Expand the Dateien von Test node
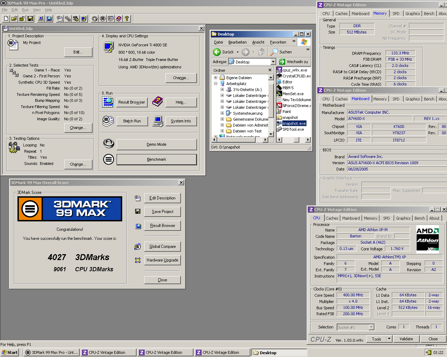Screen dimensions: 447x357 [x=222, y=131]
